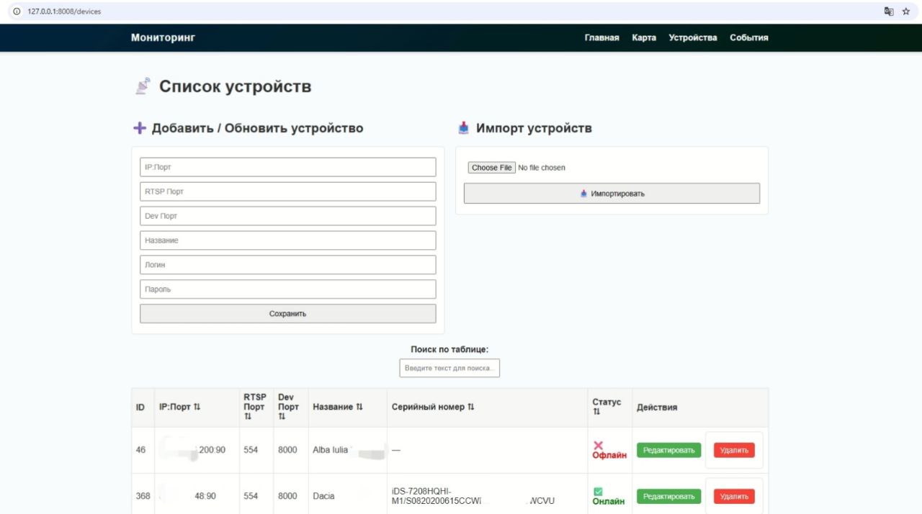
Task: Bookmark this page with the star icon
Action: pos(906,12)
